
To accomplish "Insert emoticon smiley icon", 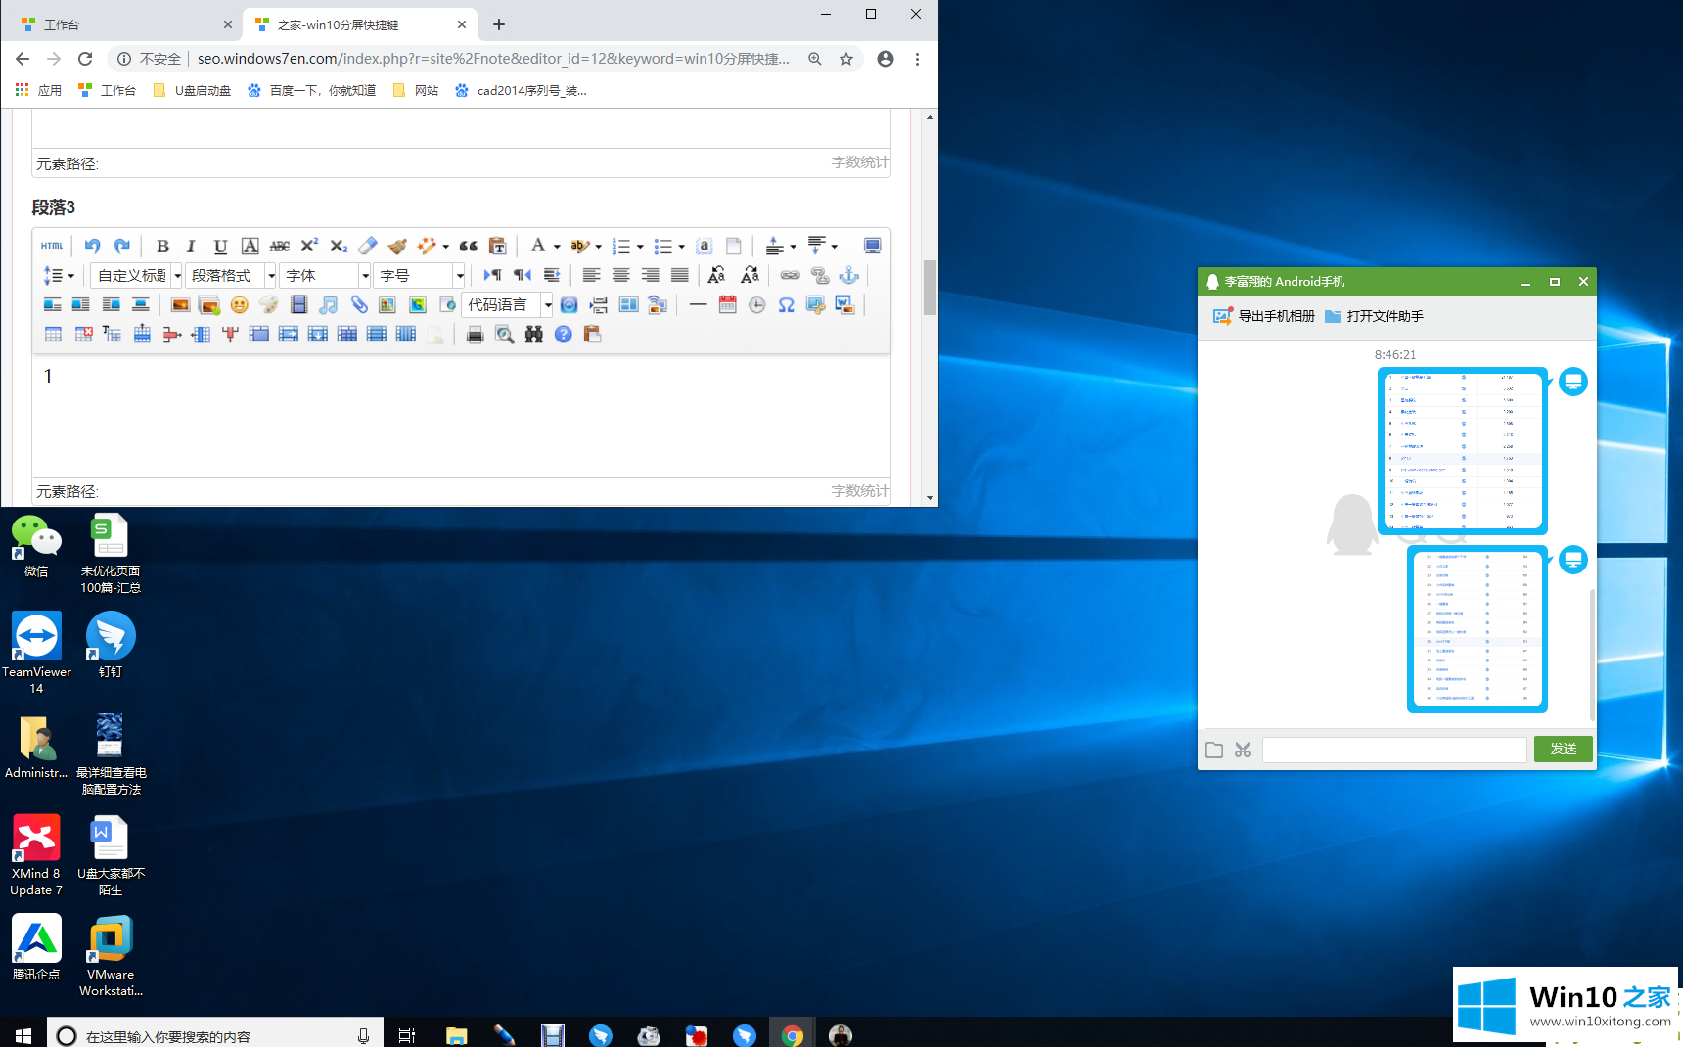I will pyautogui.click(x=239, y=305).
